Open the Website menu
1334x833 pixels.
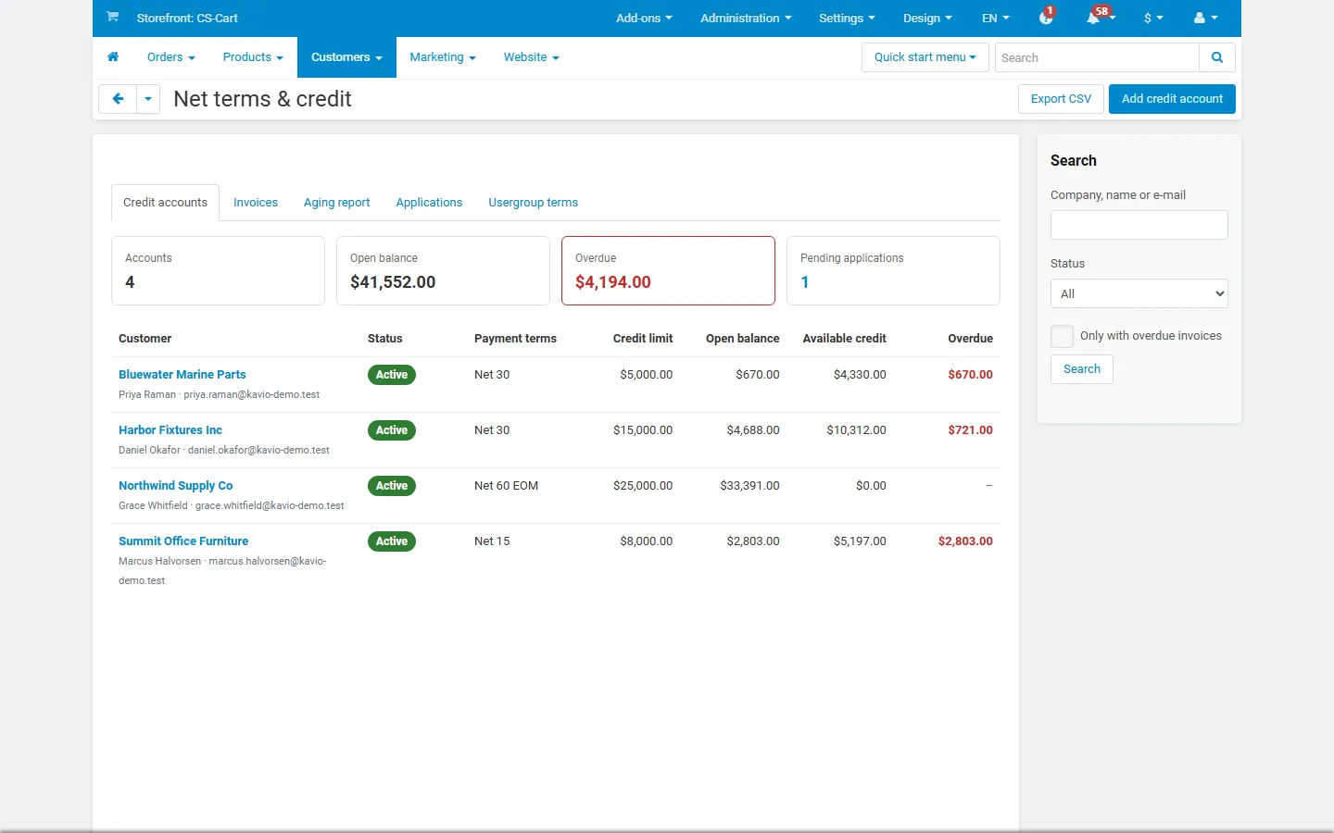[x=532, y=57]
